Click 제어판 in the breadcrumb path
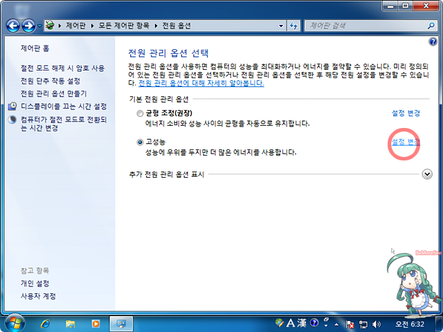The width and height of the screenshot is (443, 332). [76, 26]
